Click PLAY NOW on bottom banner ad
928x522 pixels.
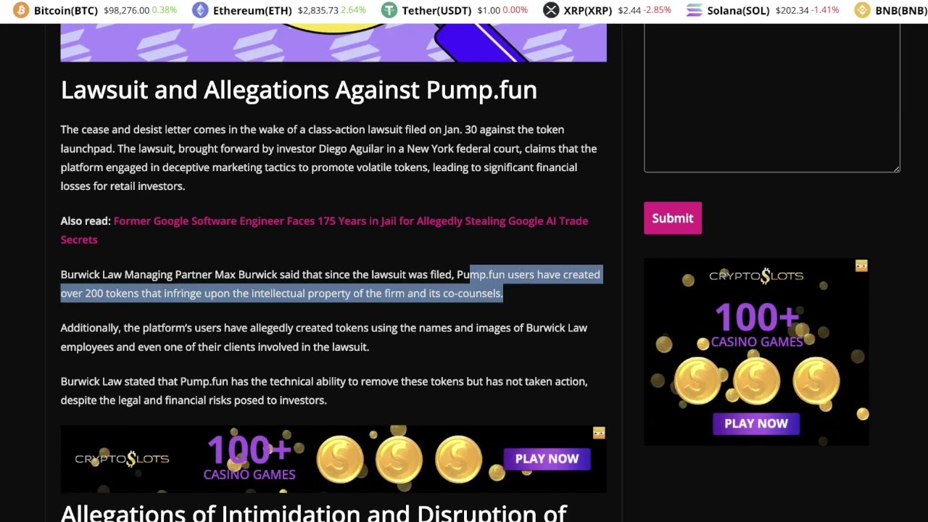click(547, 459)
